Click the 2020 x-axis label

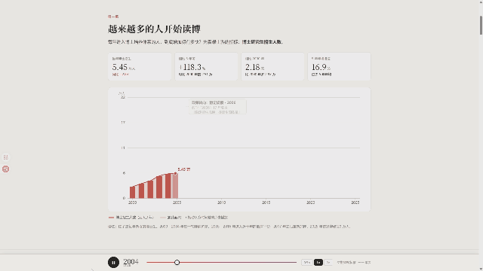click(x=310, y=202)
